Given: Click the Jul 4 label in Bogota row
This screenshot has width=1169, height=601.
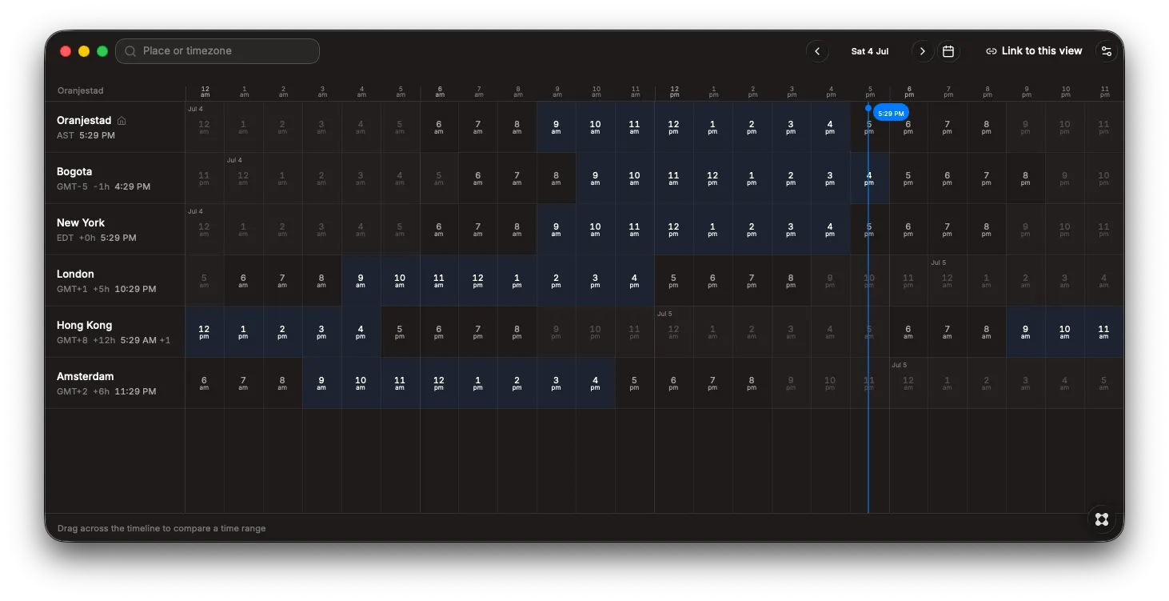Looking at the screenshot, I should [234, 160].
